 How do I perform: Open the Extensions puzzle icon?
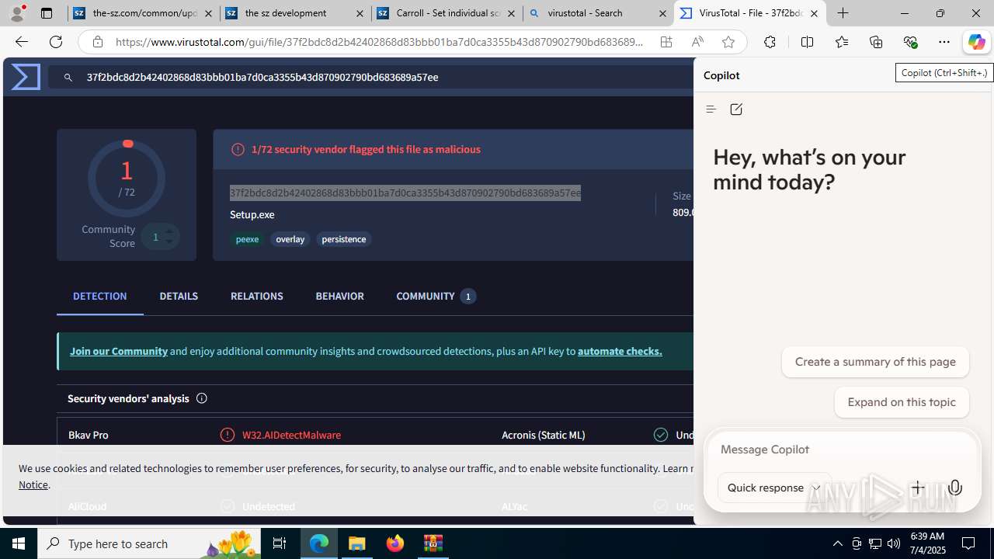click(x=770, y=42)
